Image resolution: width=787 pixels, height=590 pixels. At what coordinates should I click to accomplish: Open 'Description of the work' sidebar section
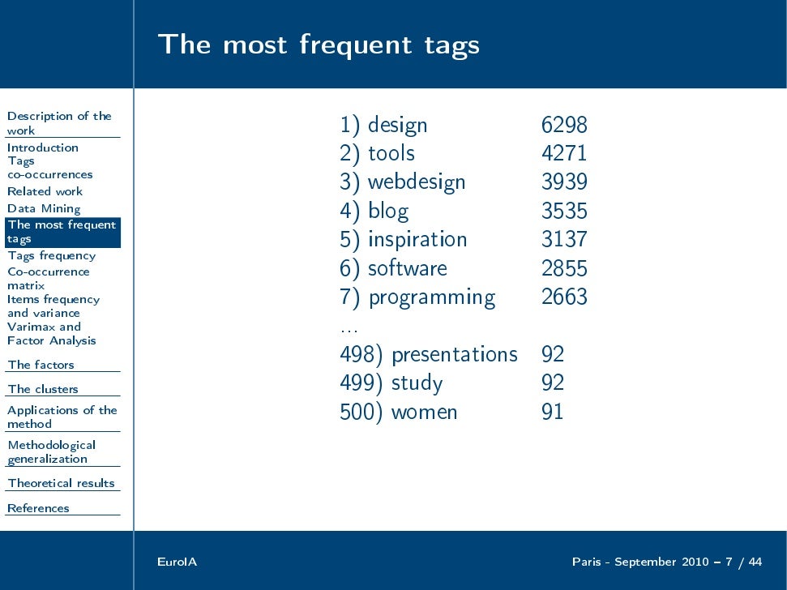pos(59,123)
